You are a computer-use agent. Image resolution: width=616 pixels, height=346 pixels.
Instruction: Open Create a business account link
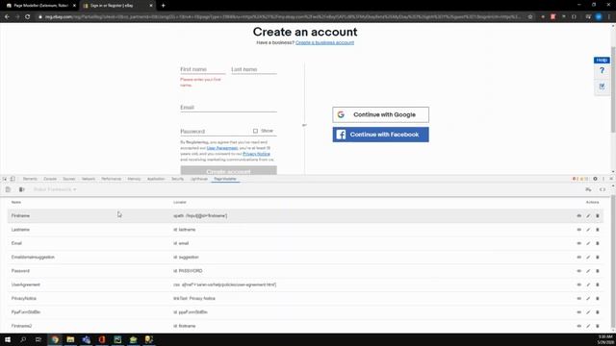(x=324, y=42)
